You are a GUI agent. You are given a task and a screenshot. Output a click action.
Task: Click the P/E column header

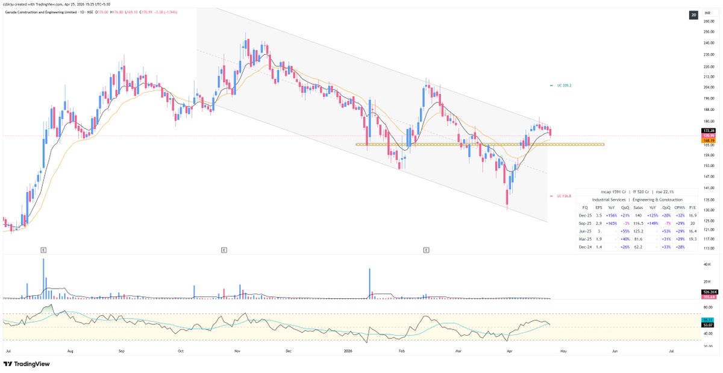coord(692,207)
